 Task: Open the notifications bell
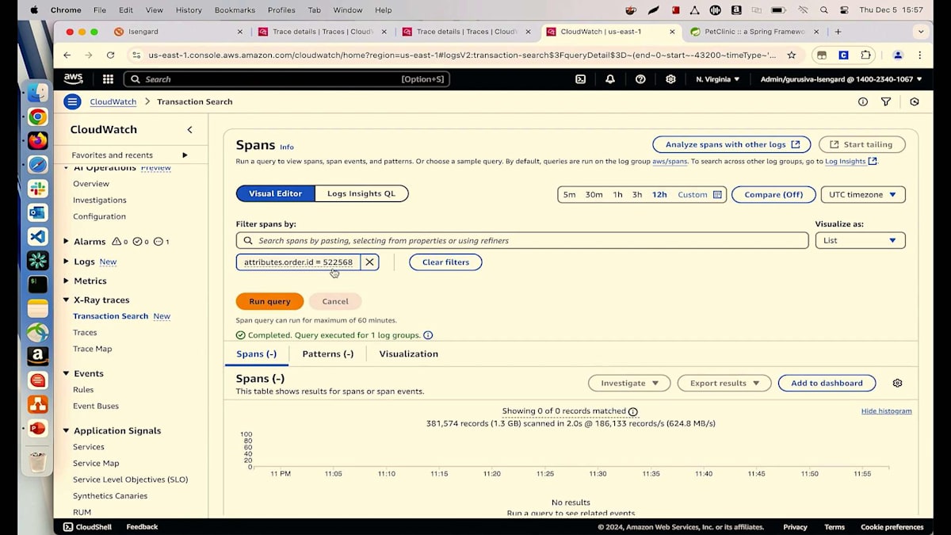pos(610,79)
